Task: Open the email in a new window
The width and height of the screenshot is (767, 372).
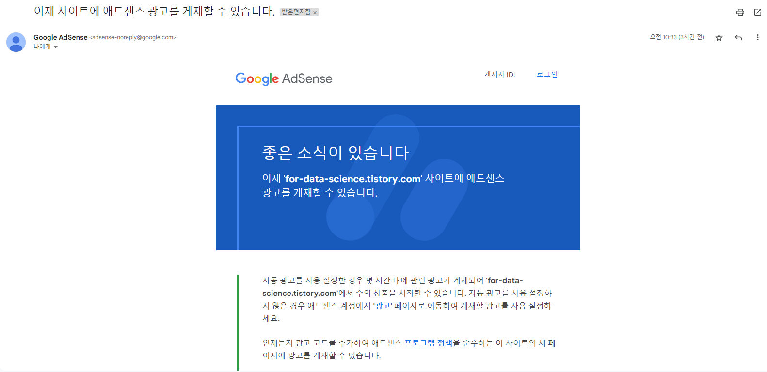Action: (758, 12)
